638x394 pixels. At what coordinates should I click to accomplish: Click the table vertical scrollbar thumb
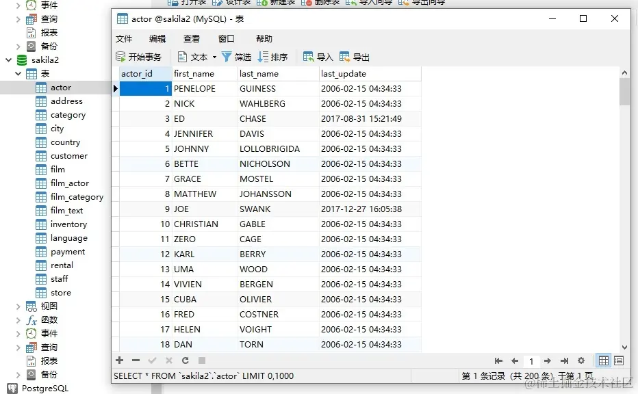click(624, 92)
